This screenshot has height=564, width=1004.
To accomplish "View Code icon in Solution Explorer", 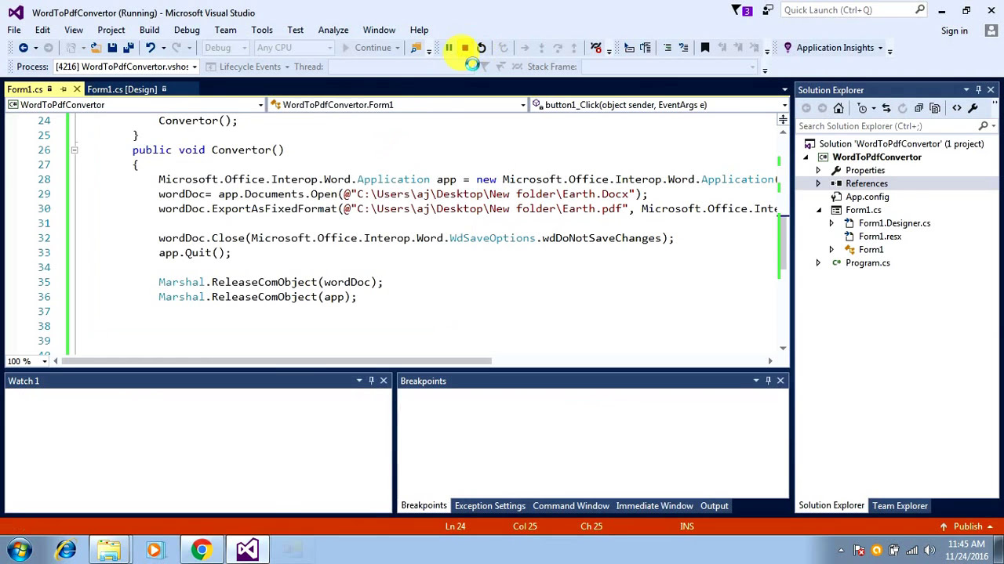I will coord(957,108).
